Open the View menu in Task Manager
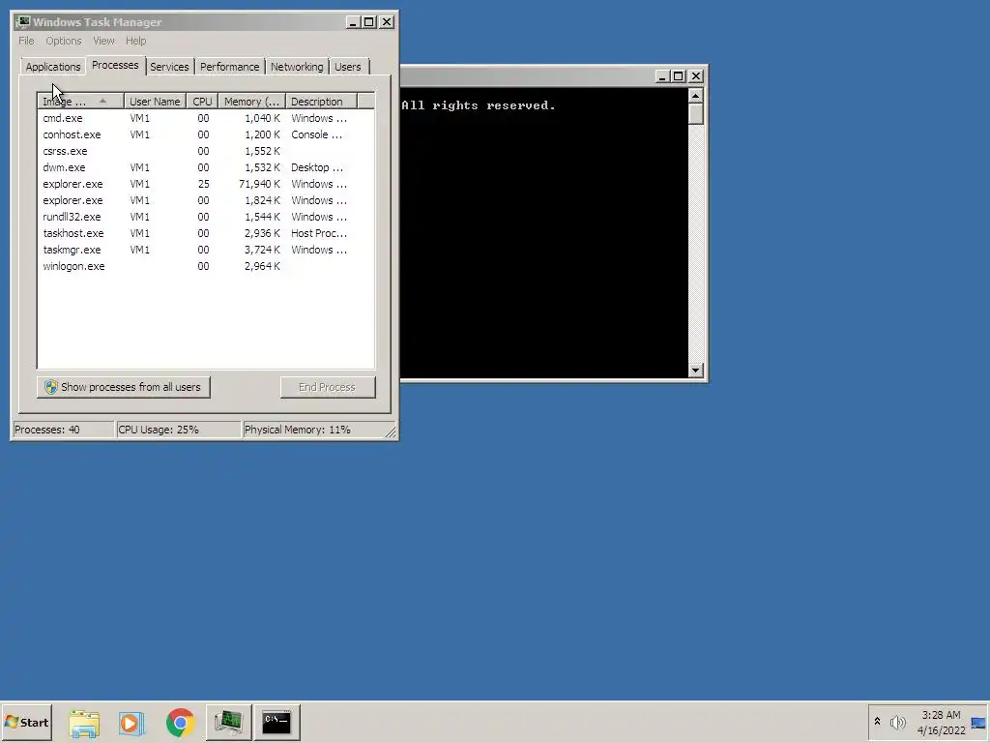 click(x=103, y=41)
